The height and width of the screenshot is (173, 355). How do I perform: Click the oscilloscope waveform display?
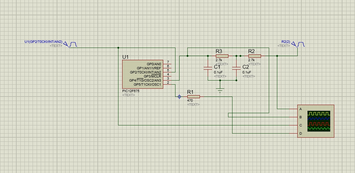(319, 121)
